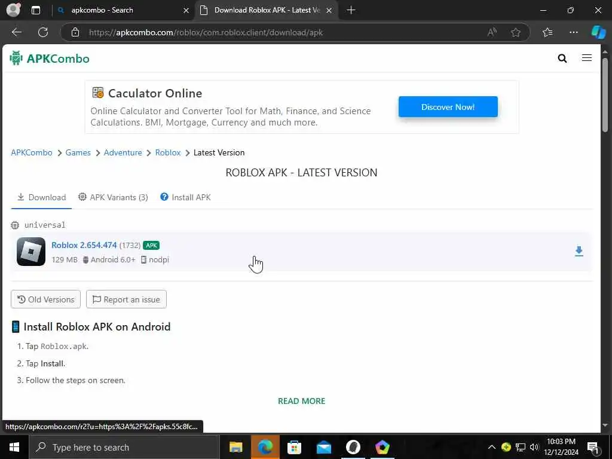Click the blue download arrow for Roblox
Screen dimensions: 612x459
click(579, 251)
